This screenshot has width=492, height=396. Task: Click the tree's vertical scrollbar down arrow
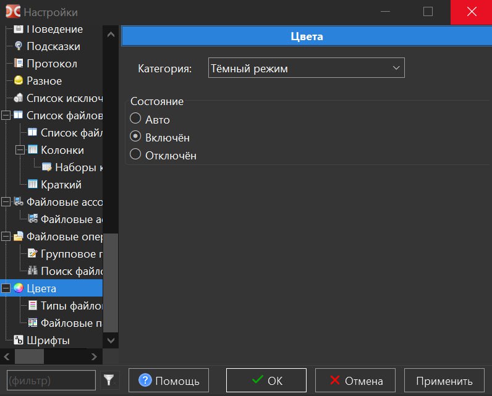point(111,340)
